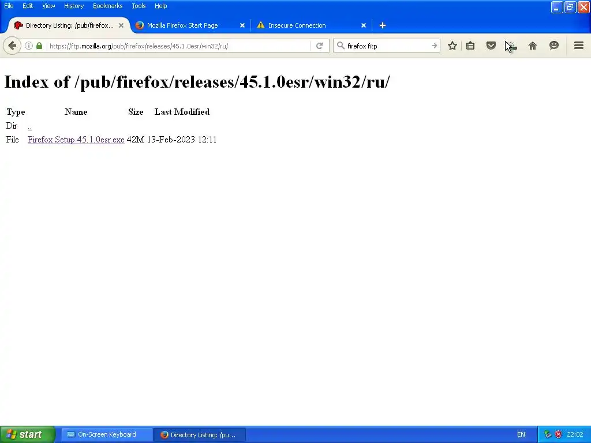Save page to Pocket

491,46
